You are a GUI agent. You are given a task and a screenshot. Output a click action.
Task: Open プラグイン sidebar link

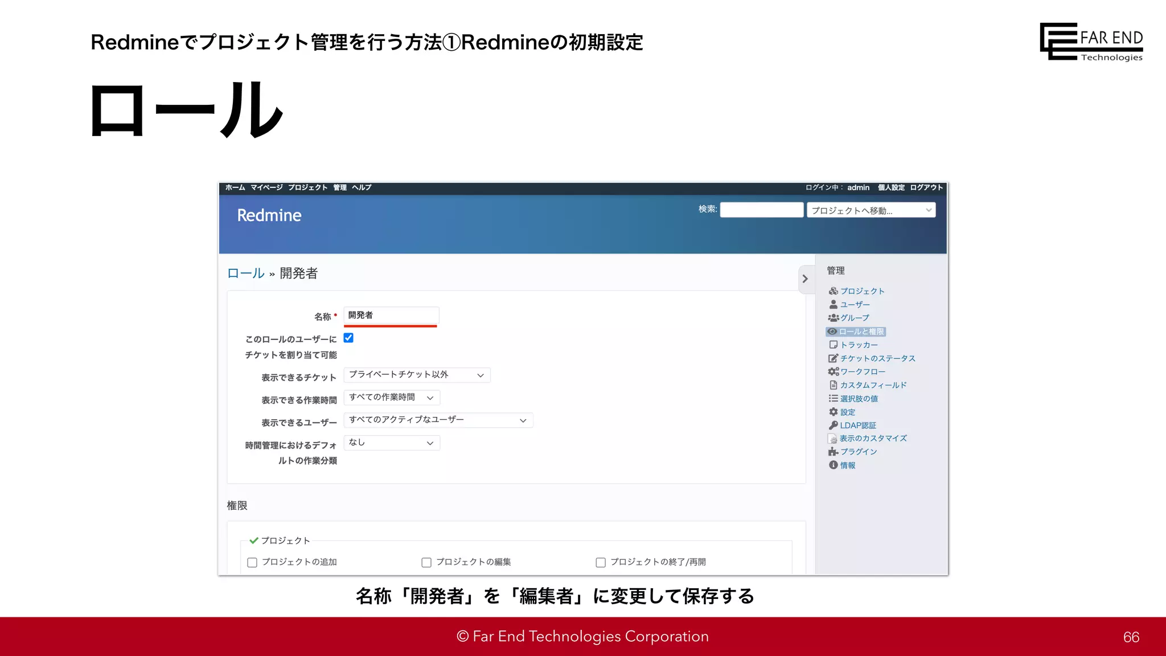pos(859,452)
